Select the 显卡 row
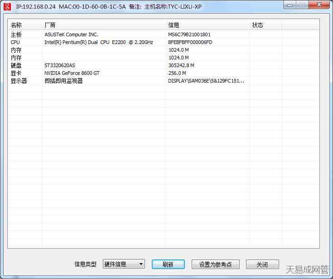 [16, 73]
